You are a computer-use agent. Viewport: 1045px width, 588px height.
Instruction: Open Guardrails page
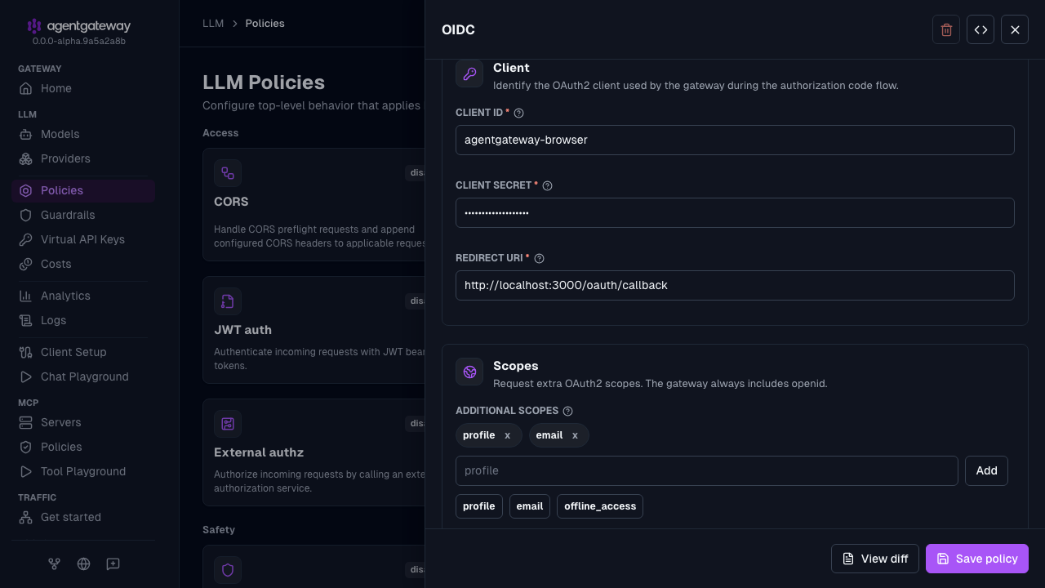click(83, 215)
